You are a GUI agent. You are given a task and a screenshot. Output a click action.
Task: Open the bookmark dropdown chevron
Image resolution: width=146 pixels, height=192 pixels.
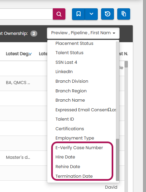click(x=91, y=14)
